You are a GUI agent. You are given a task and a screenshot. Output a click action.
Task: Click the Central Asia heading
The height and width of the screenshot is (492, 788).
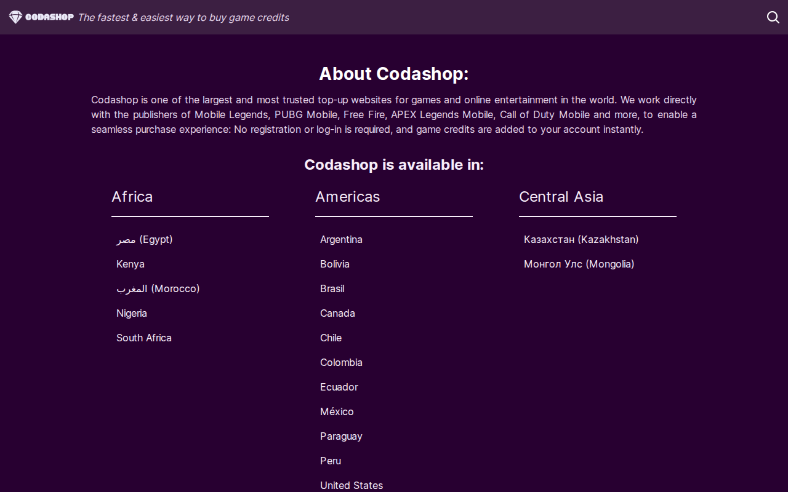(561, 197)
